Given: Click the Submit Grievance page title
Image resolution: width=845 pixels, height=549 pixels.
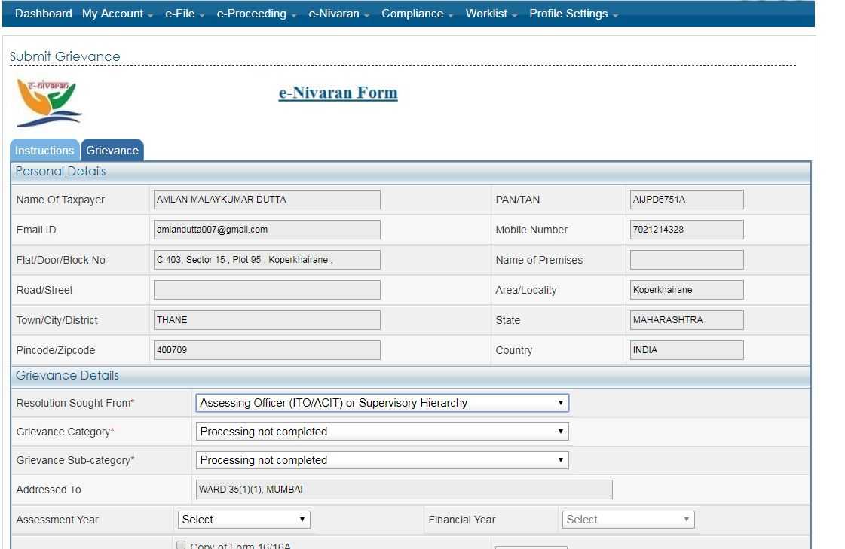Looking at the screenshot, I should (x=65, y=56).
